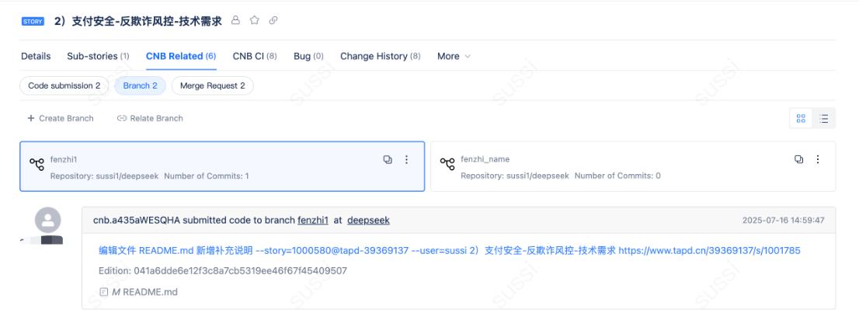Open the deepseek repository link
Screen dimensions: 859x334
368,221
